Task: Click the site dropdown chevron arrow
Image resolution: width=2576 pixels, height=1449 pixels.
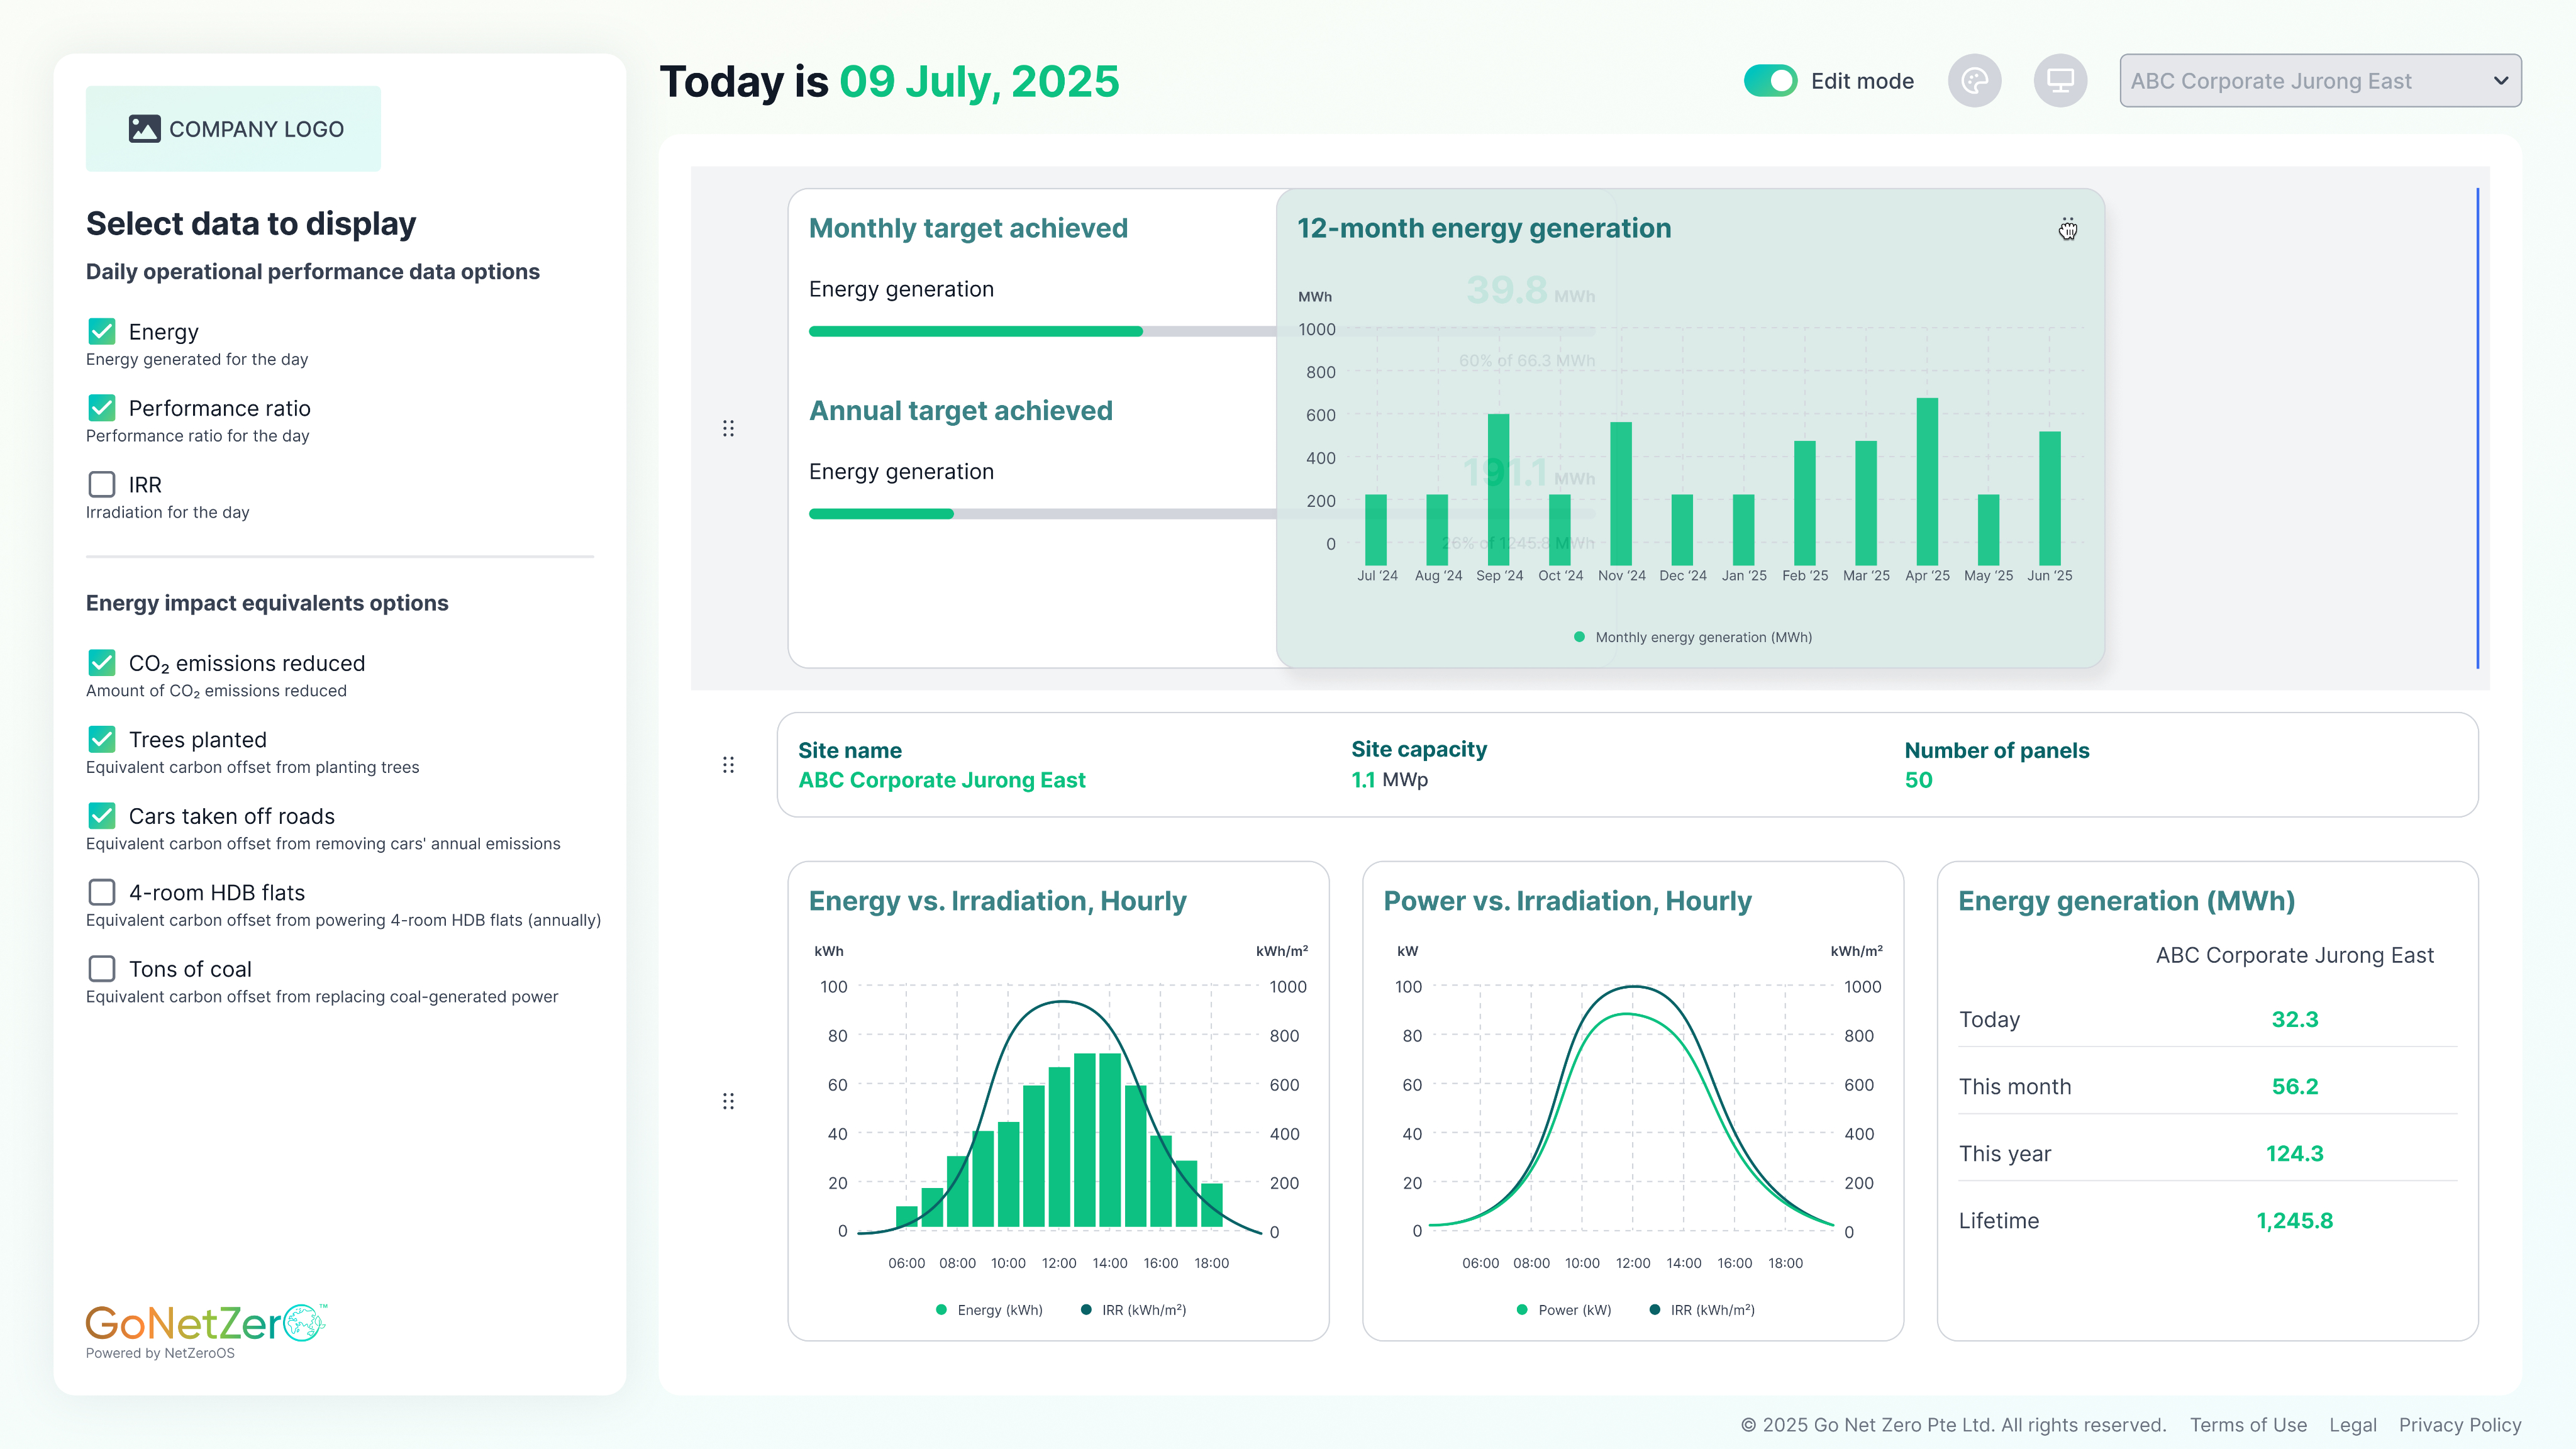Action: (2500, 81)
